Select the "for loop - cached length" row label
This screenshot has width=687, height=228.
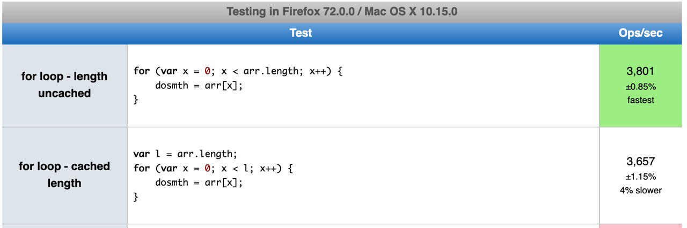[64, 175]
